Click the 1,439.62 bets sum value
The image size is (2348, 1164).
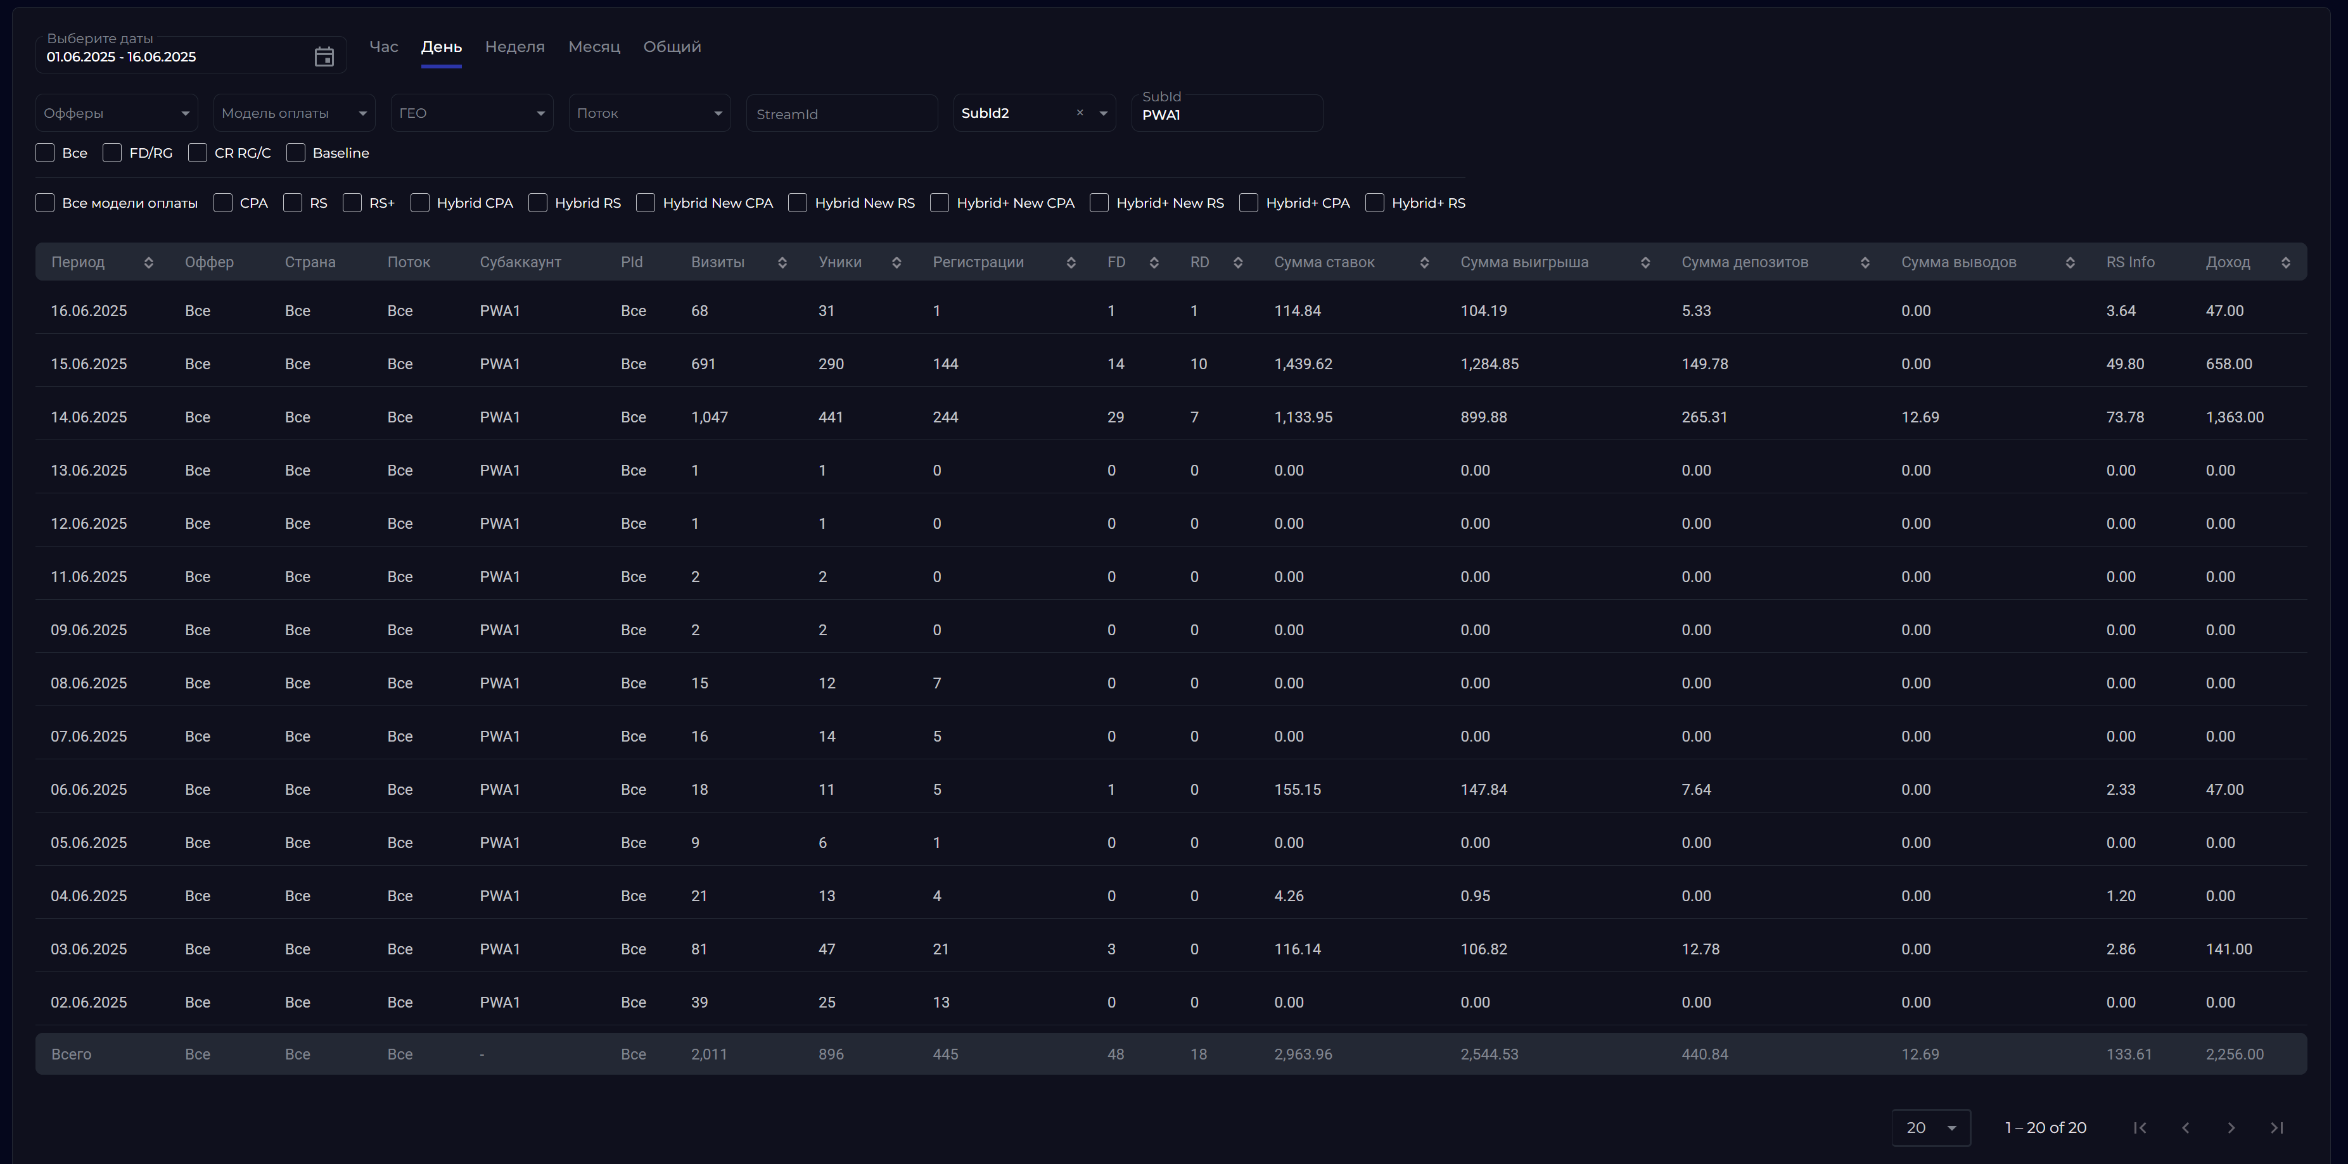coord(1303,364)
